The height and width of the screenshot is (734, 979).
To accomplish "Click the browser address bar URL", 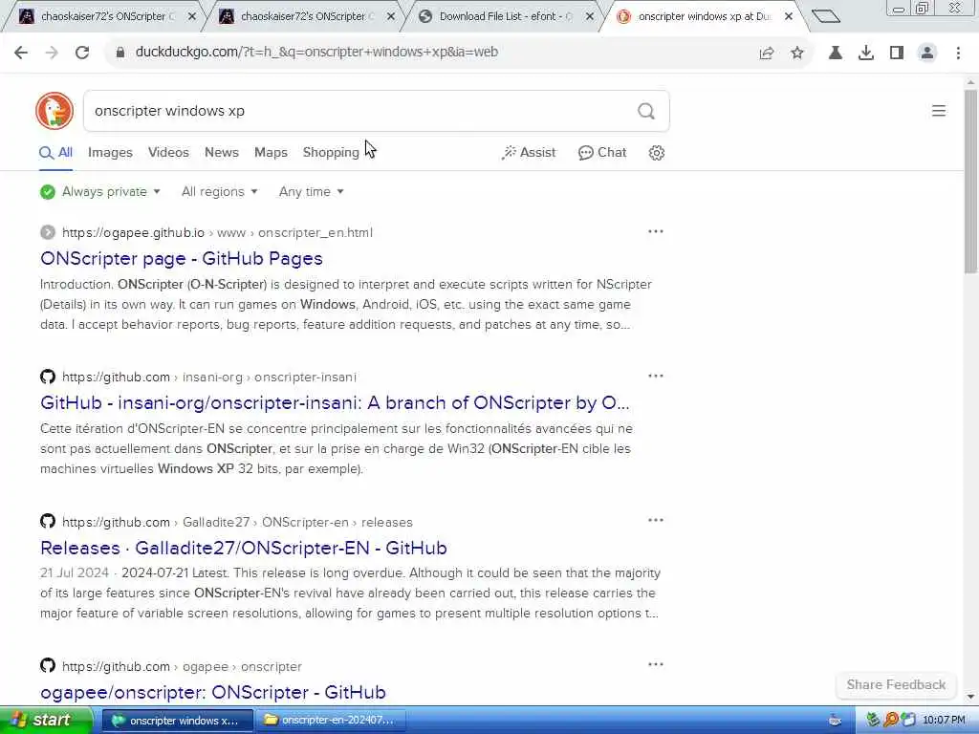I will tap(316, 53).
